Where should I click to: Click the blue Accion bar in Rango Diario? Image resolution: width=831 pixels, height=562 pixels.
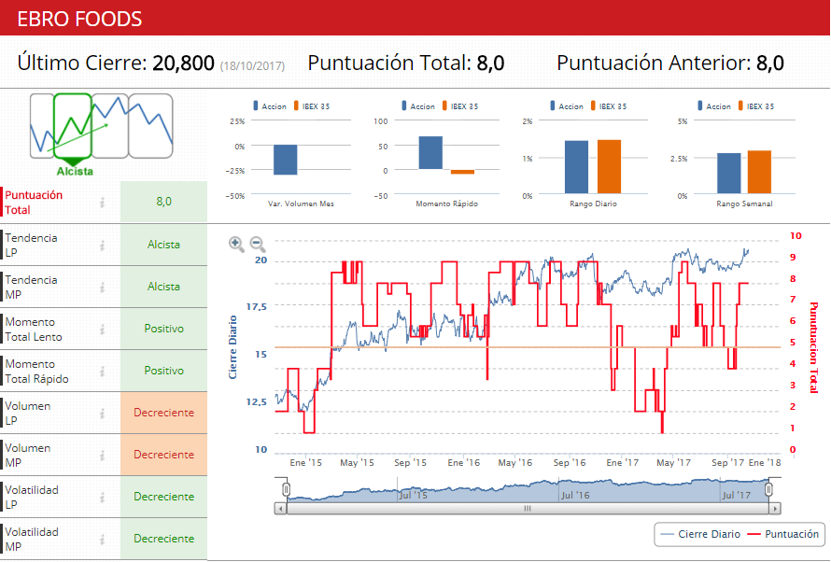coord(577,167)
